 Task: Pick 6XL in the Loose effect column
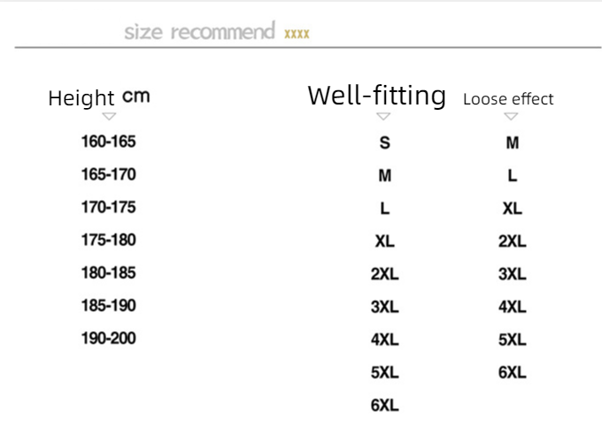pos(512,373)
